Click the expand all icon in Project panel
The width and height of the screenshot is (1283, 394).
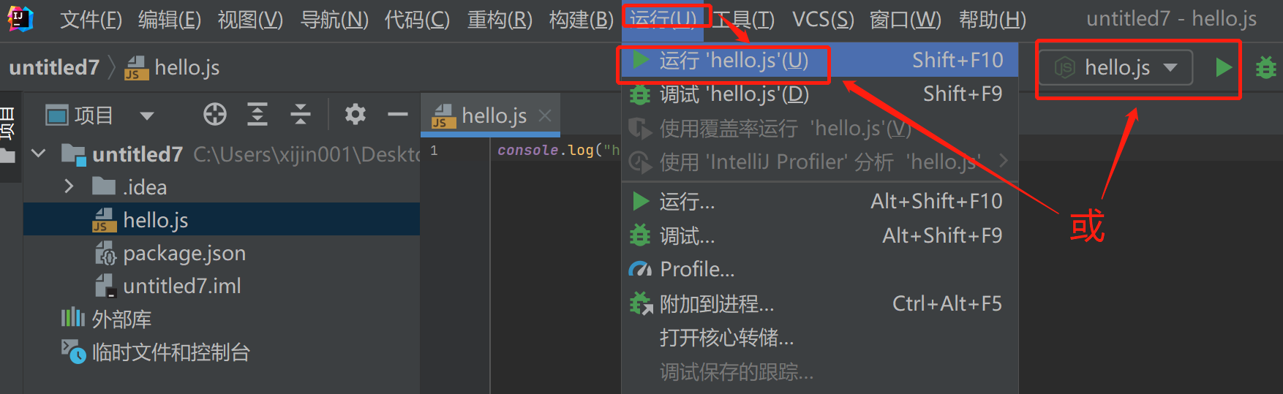coord(257,115)
